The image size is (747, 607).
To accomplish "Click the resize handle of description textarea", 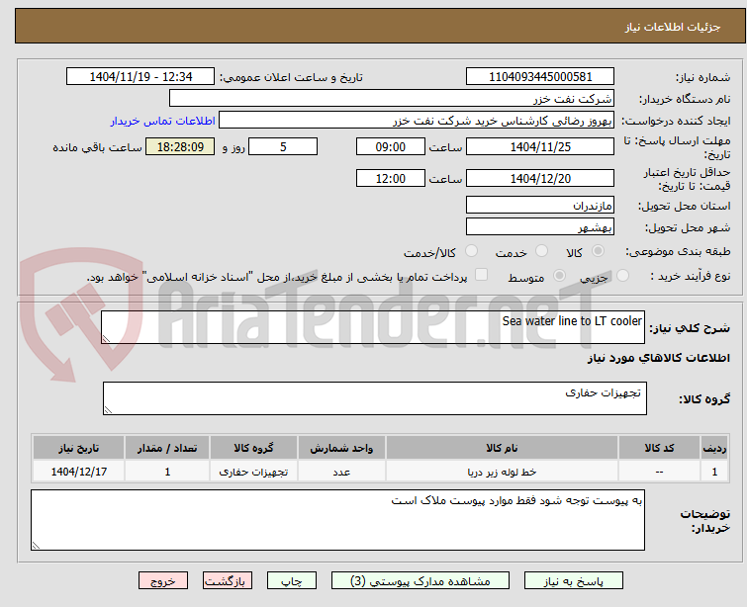I will click(x=106, y=338).
